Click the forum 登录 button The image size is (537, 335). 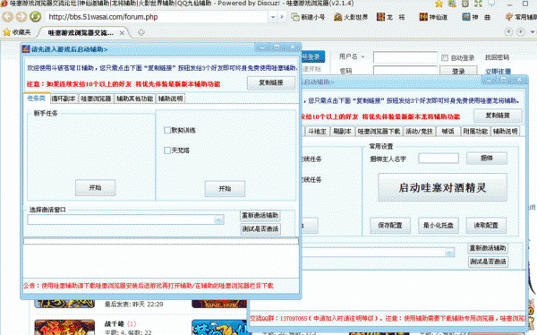click(458, 71)
